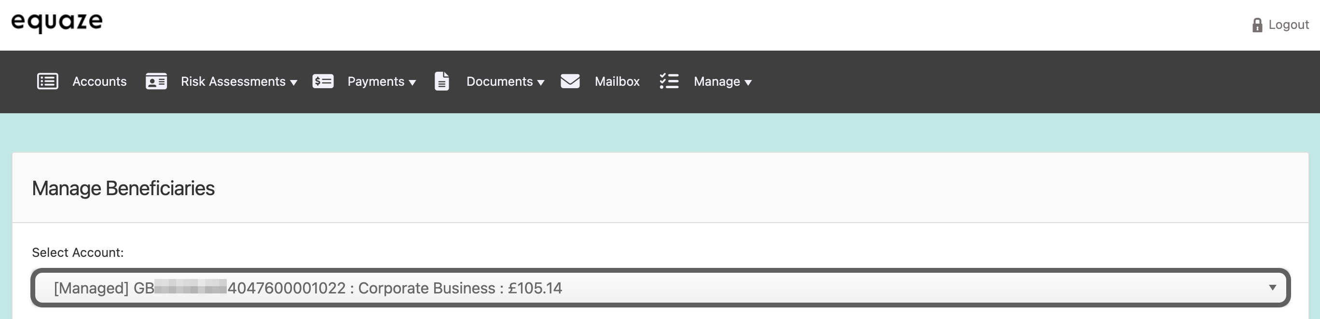1320x319 pixels.
Task: Go to the Accounts menu item
Action: point(99,81)
